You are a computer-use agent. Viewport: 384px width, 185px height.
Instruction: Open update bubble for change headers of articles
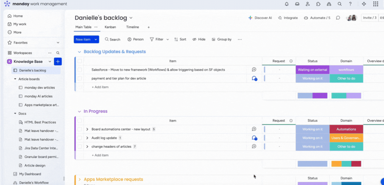tap(254, 146)
